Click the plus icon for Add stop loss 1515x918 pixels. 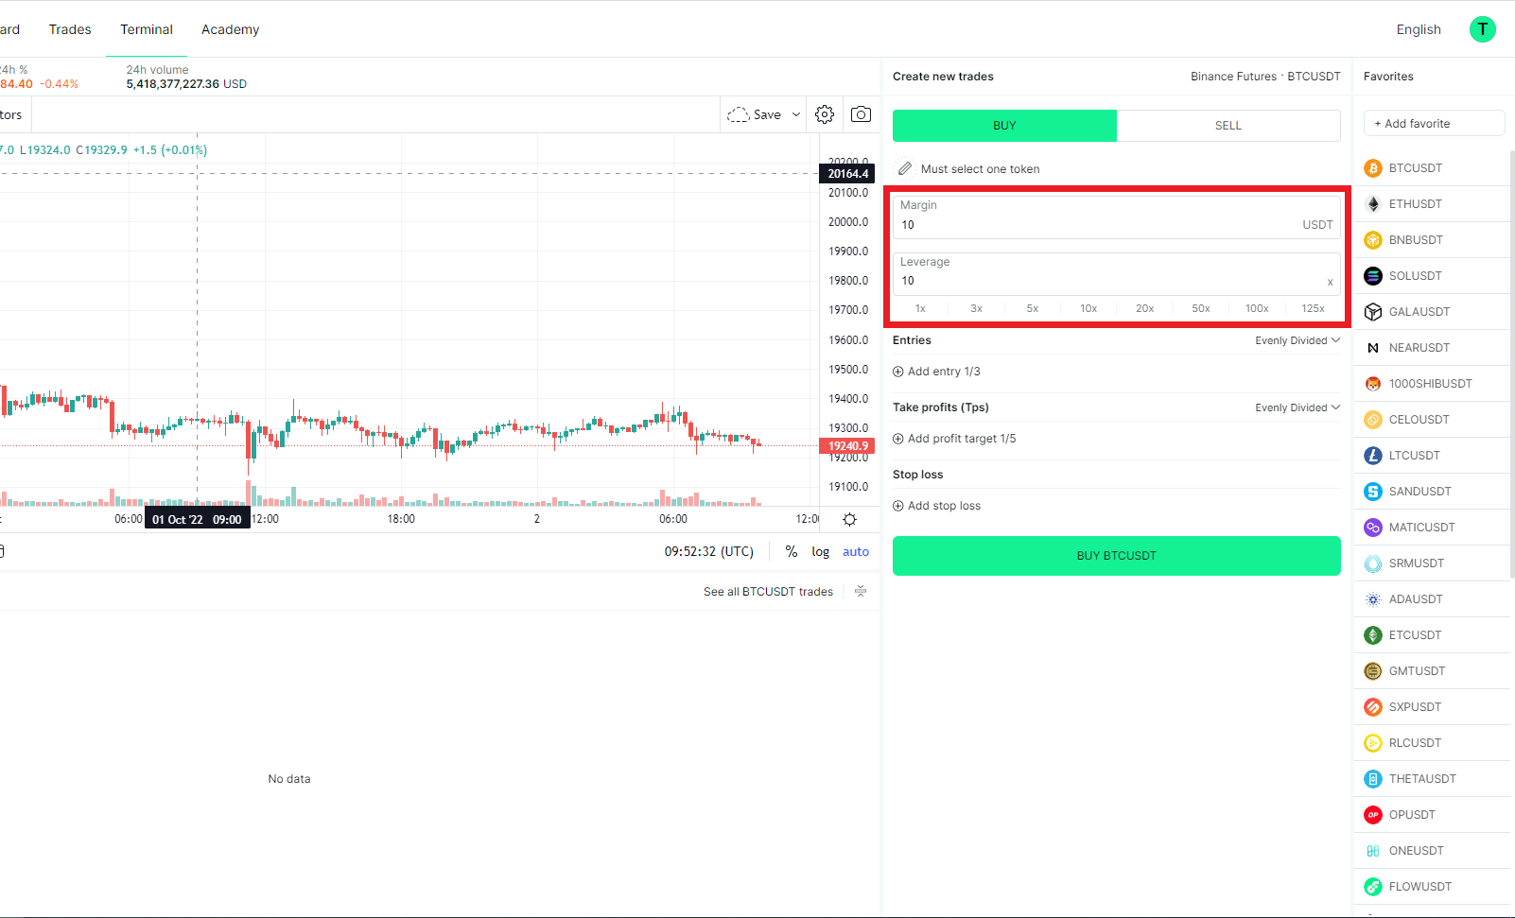898,506
